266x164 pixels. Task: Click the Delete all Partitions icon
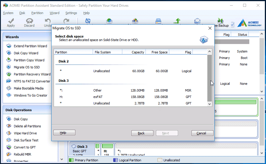click(9, 126)
